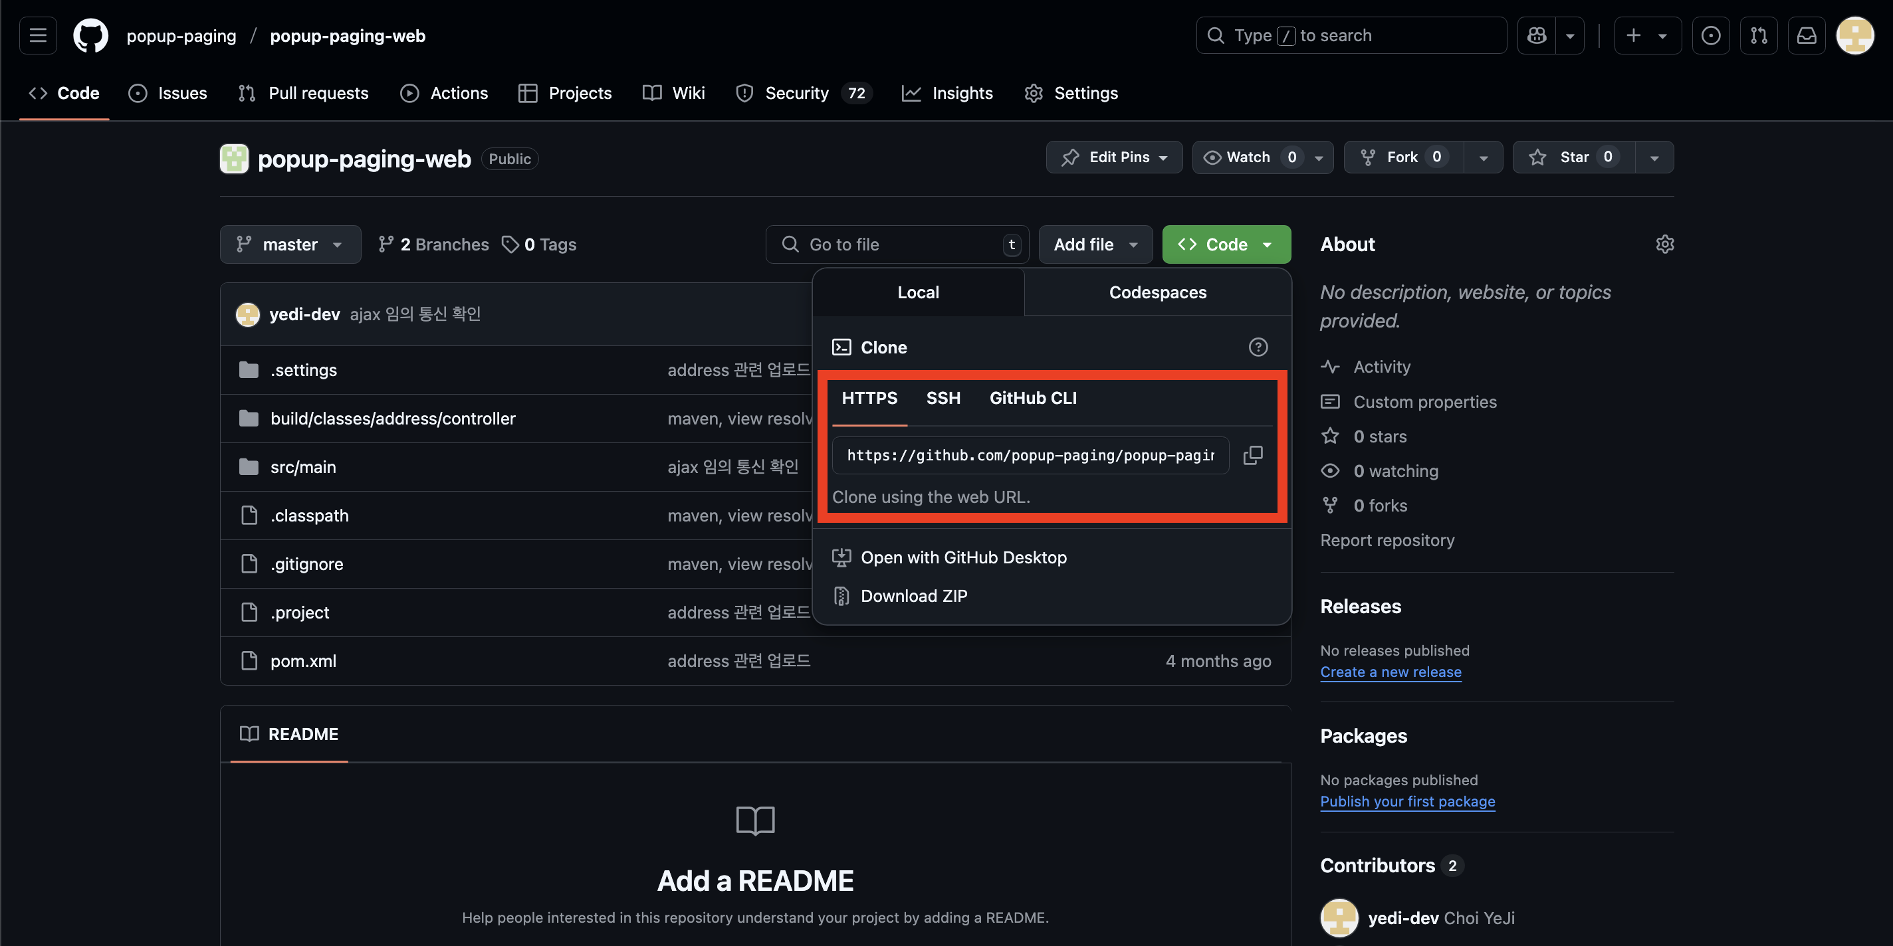Switch to the Codespaces tab
1893x946 pixels.
click(x=1157, y=292)
